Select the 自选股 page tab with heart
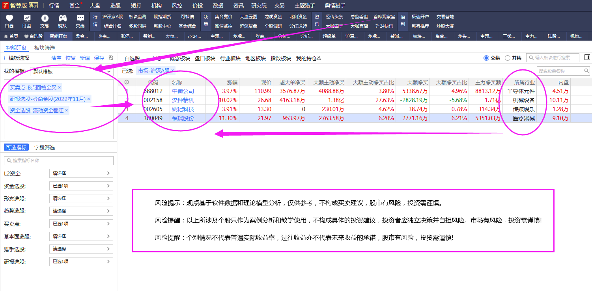The height and width of the screenshot is (291, 592). pyautogui.click(x=34, y=36)
